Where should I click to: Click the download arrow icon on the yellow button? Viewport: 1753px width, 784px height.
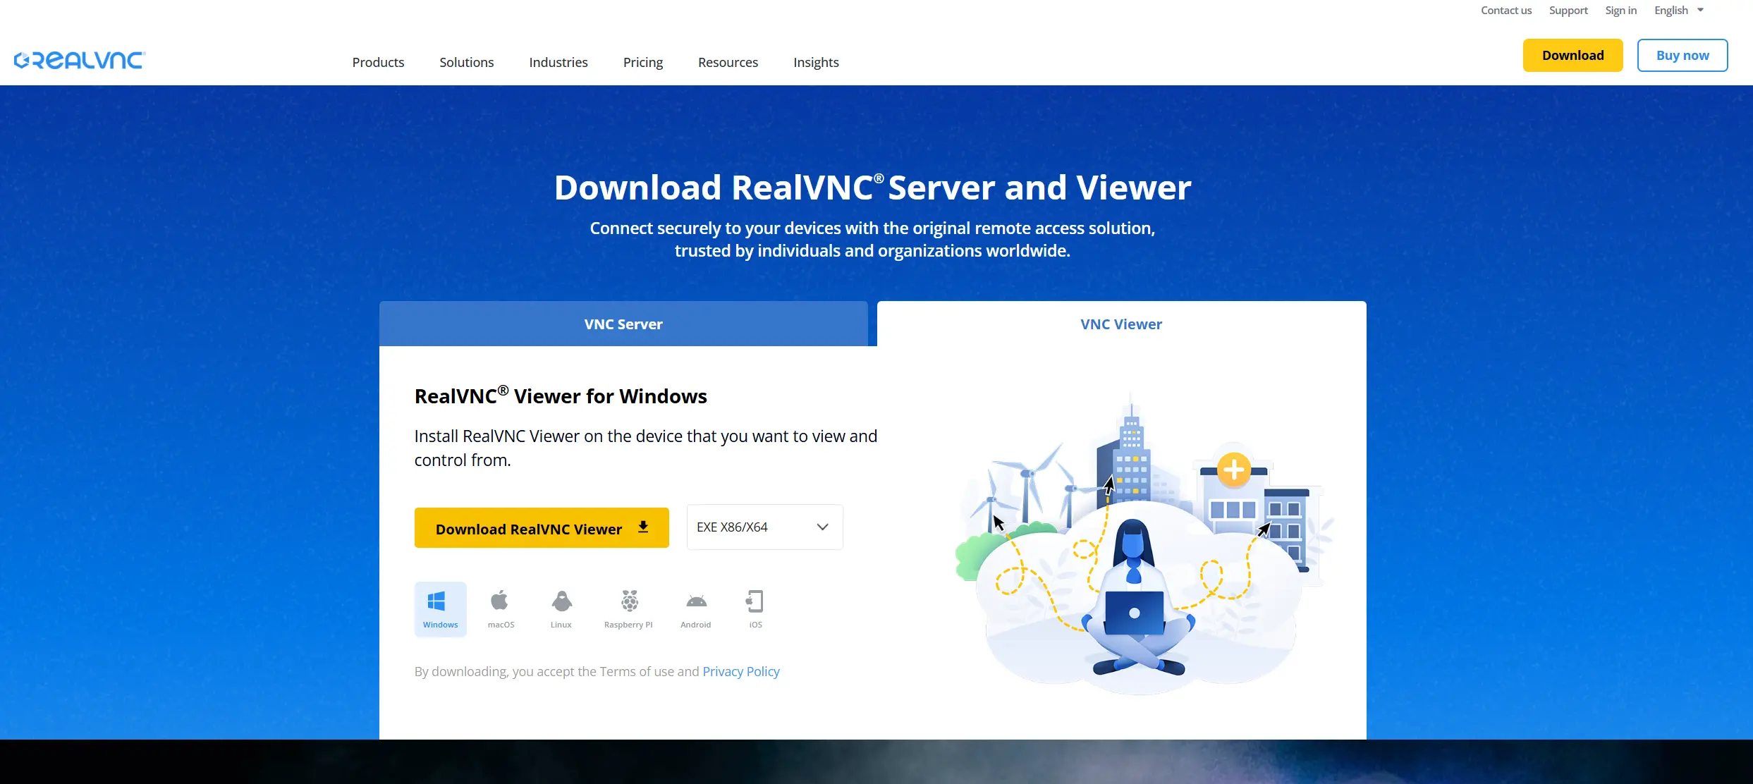(642, 527)
